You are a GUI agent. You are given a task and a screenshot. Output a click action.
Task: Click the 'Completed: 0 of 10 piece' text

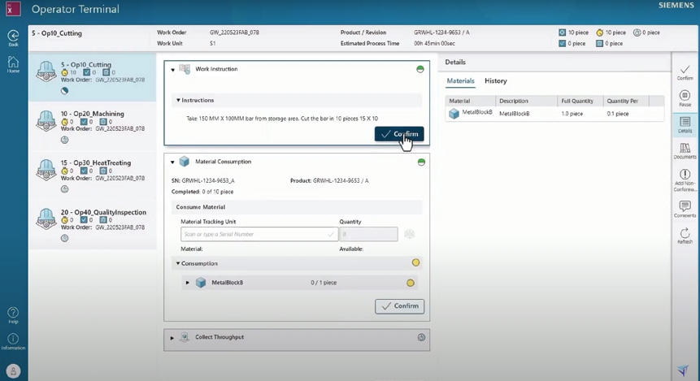202,192
